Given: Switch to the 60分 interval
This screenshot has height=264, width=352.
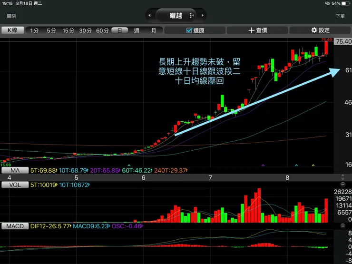Looking at the screenshot, I should point(102,30).
